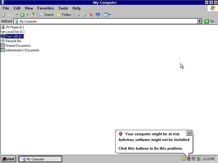
Task: Open the Tools menu
Action: point(63,8)
